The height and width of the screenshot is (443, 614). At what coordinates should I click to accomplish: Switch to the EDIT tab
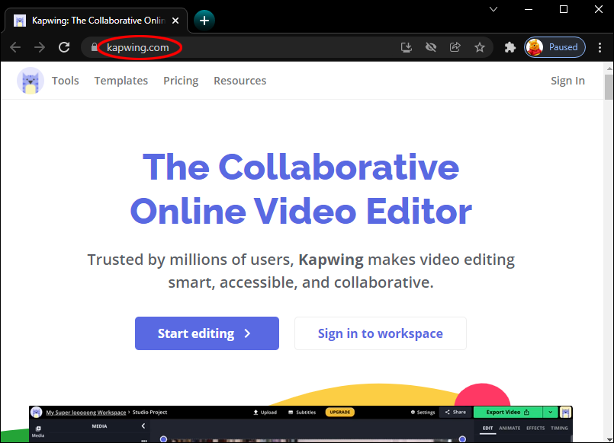click(x=487, y=428)
